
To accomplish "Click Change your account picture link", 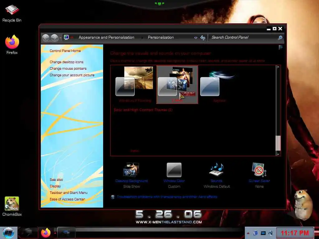I will [x=72, y=75].
